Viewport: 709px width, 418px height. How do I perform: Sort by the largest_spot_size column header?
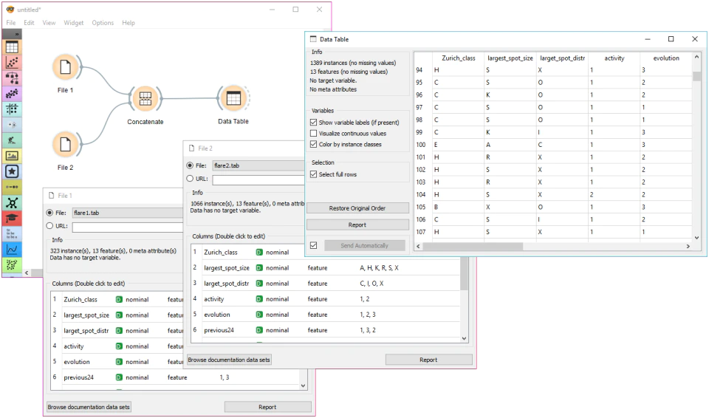tap(510, 58)
